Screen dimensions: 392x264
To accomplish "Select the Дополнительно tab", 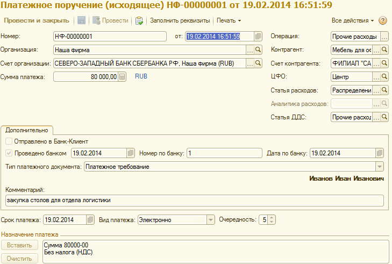I will click(27, 130).
